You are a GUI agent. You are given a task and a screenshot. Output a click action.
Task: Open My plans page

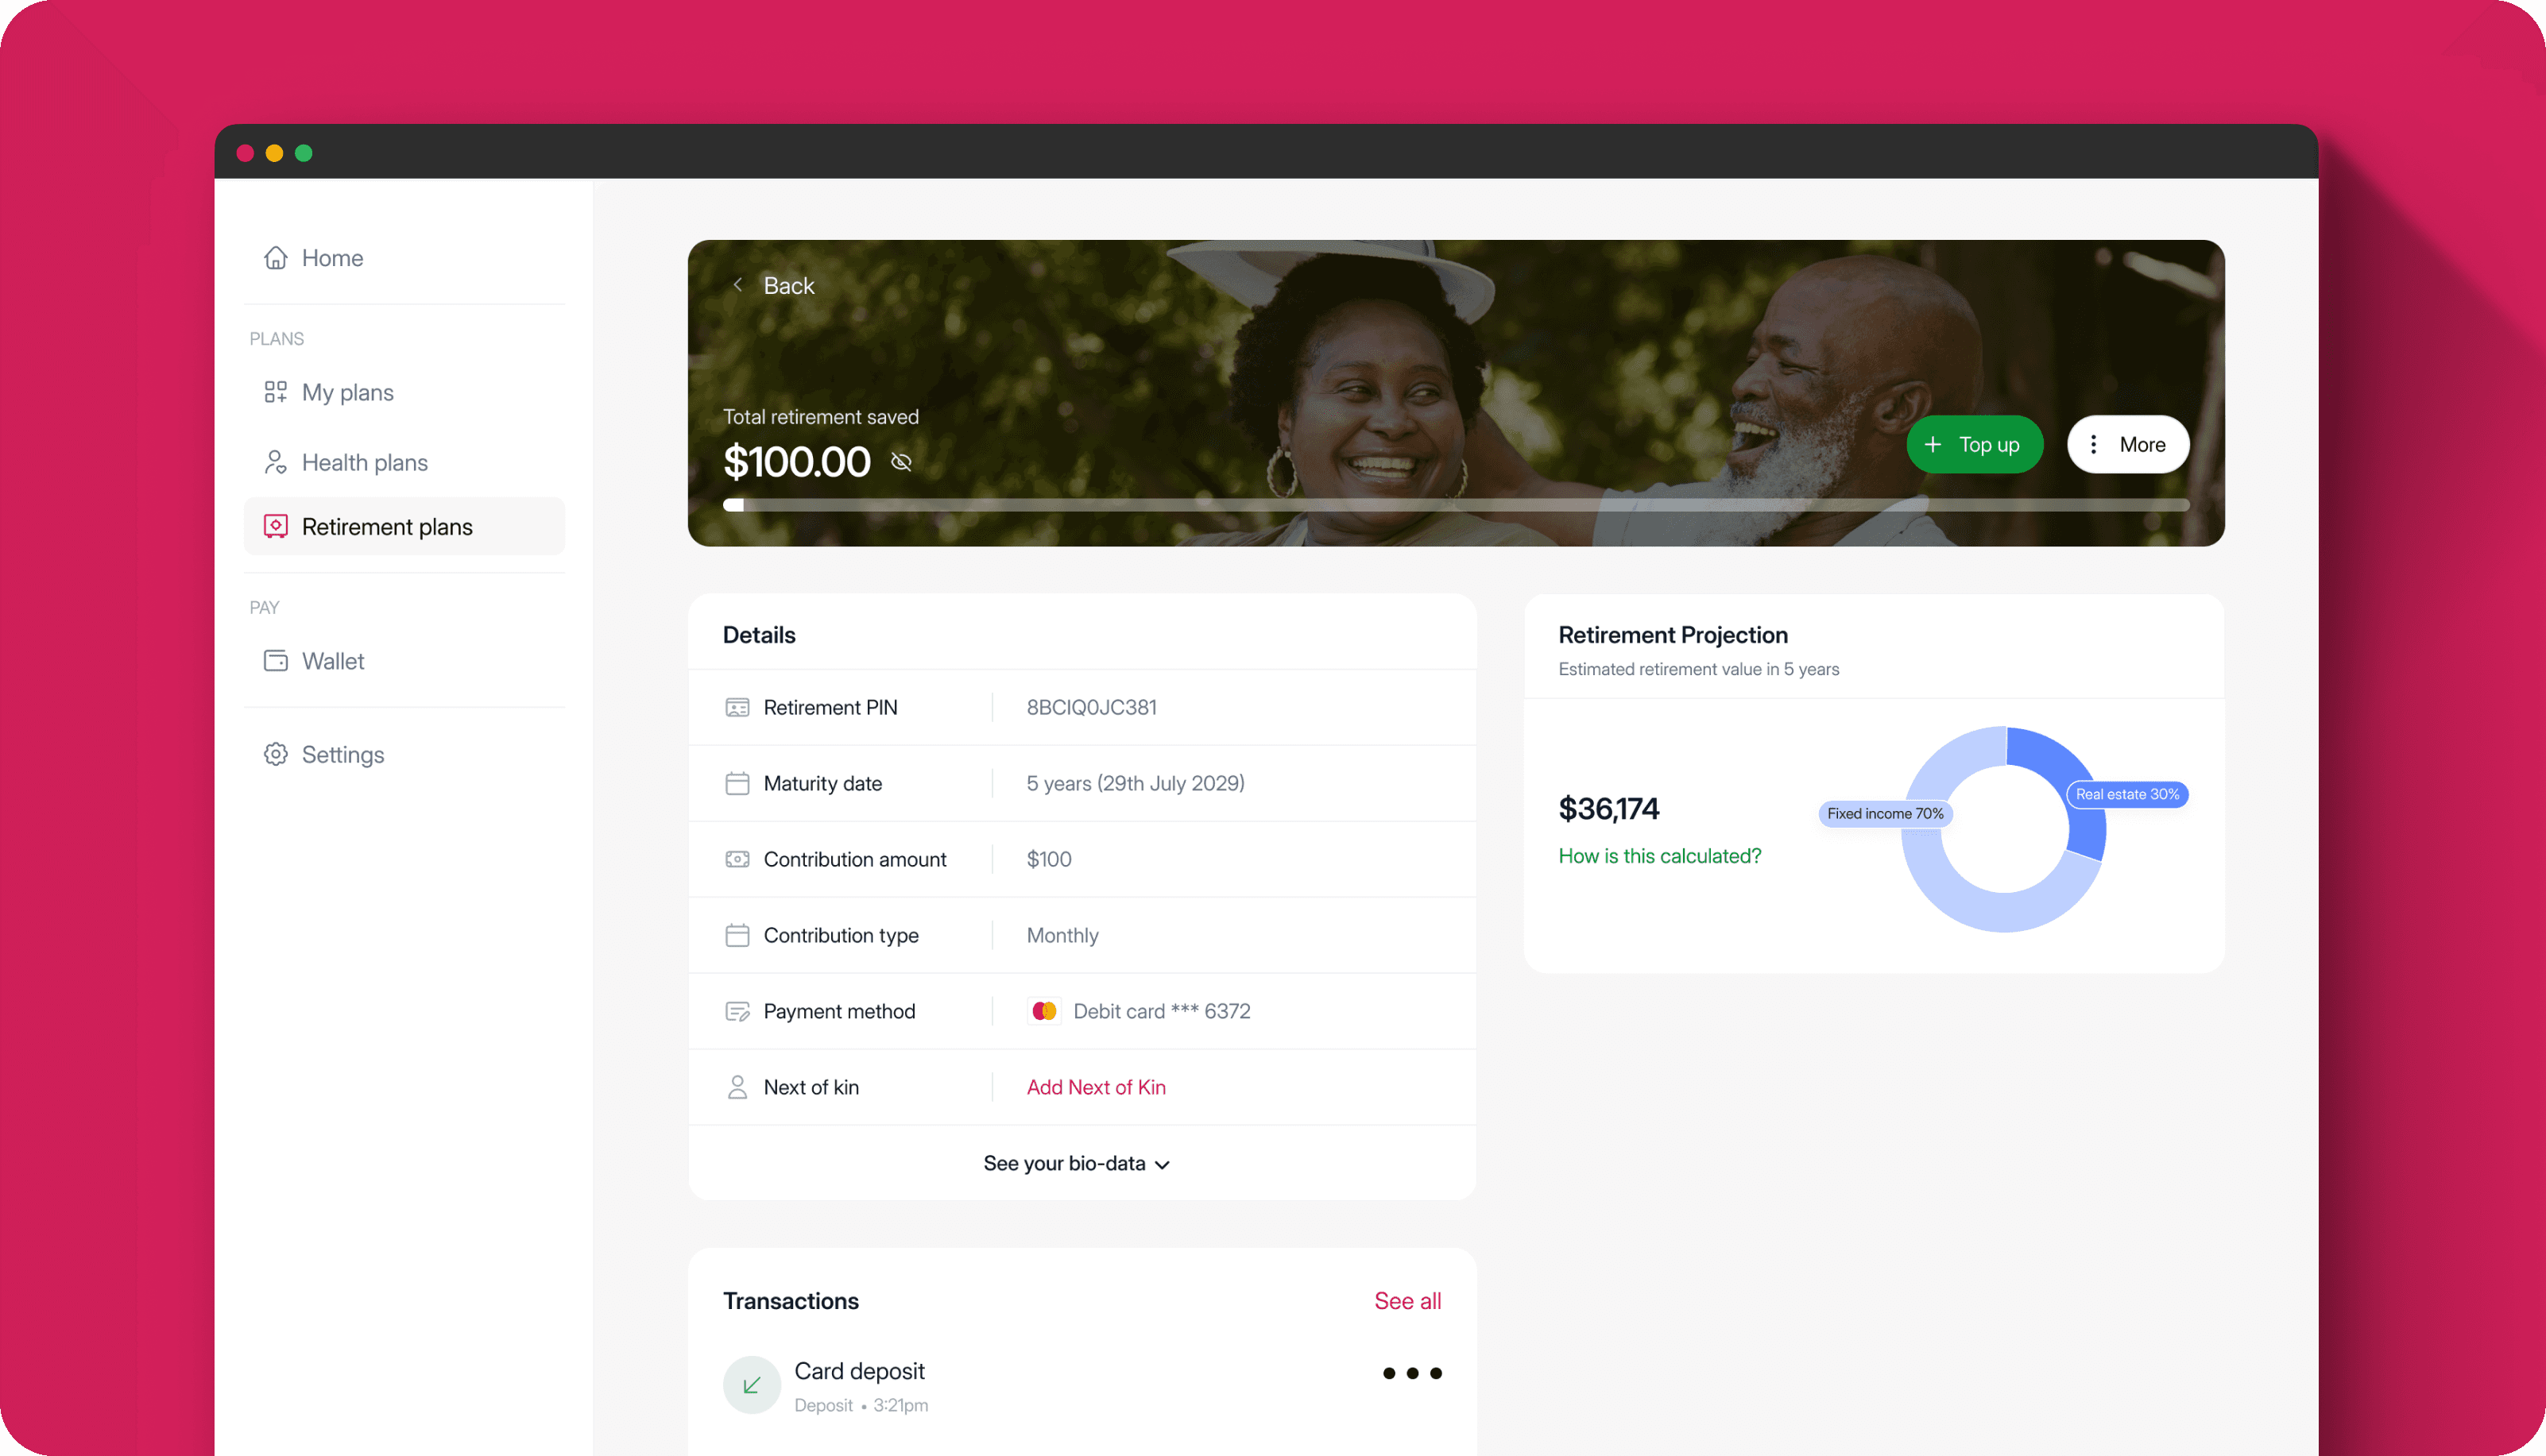[404, 392]
